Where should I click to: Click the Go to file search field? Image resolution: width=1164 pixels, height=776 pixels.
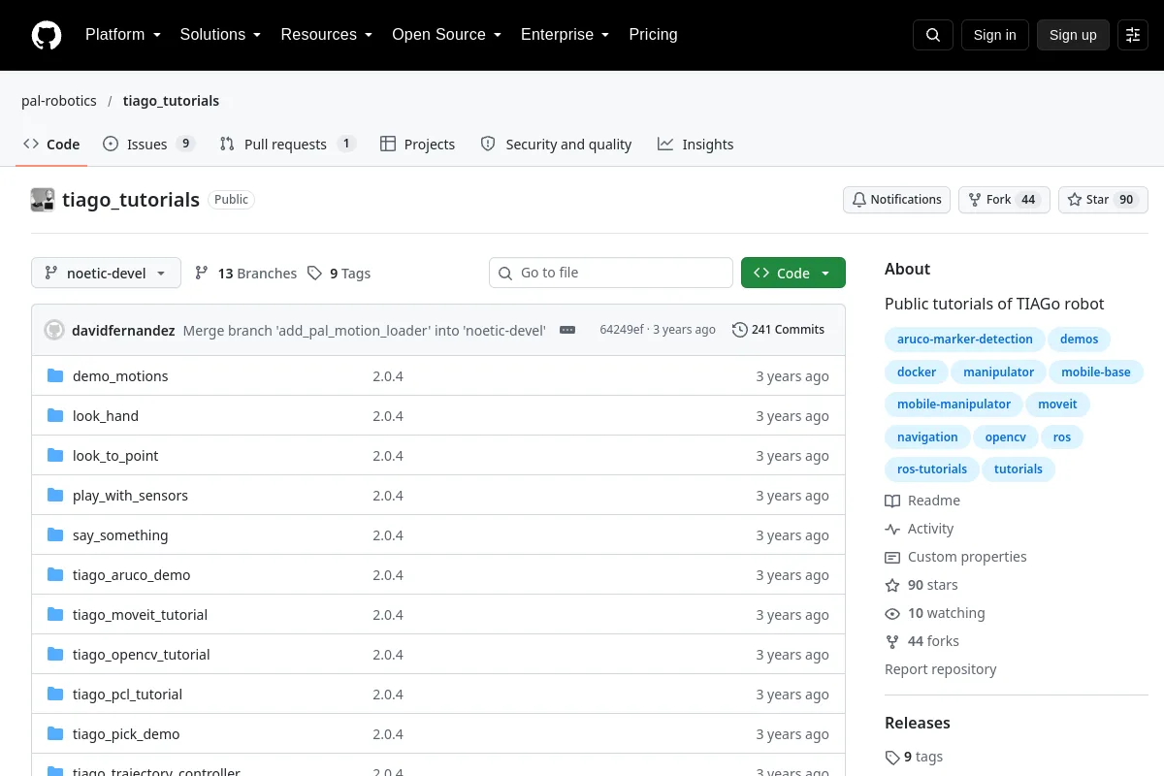click(x=611, y=273)
